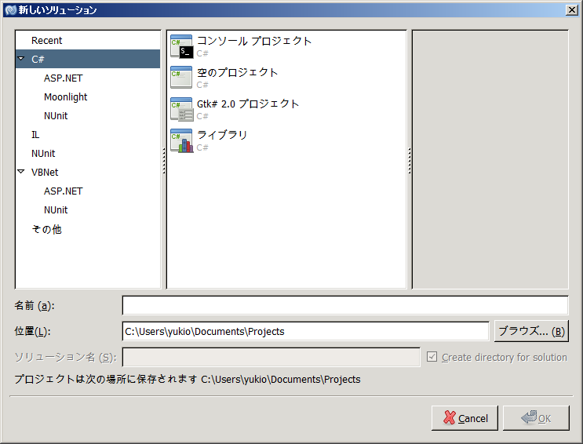
Task: Select the ライブラリ template icon
Action: [181, 141]
